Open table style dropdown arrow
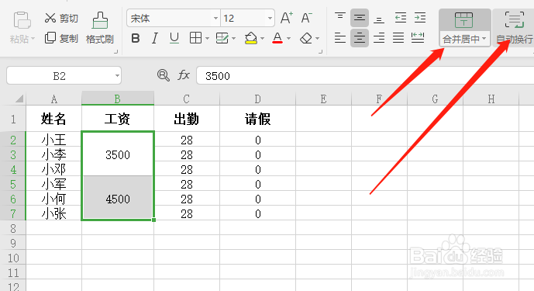Viewport: 534px width, 291px height. [x=233, y=39]
